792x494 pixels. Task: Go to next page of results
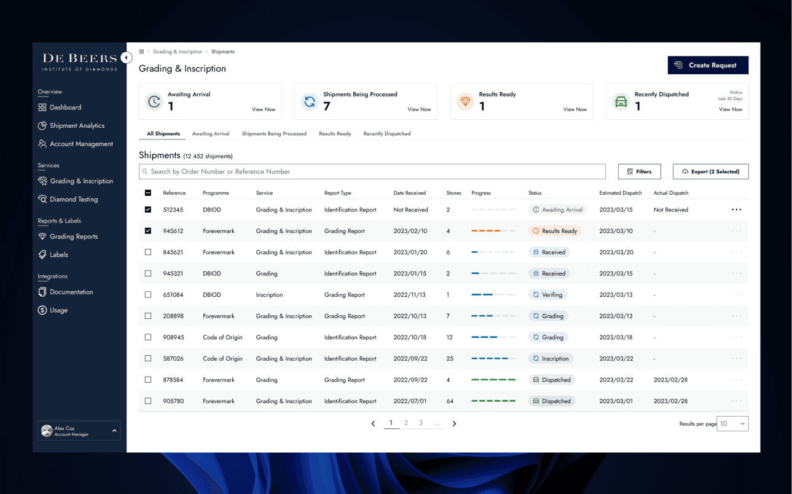(454, 423)
